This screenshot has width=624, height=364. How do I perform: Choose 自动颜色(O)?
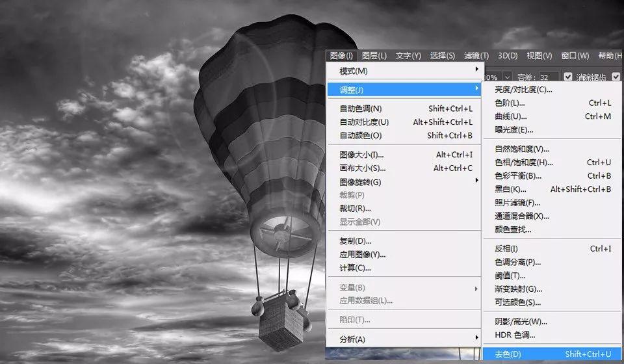click(404, 136)
